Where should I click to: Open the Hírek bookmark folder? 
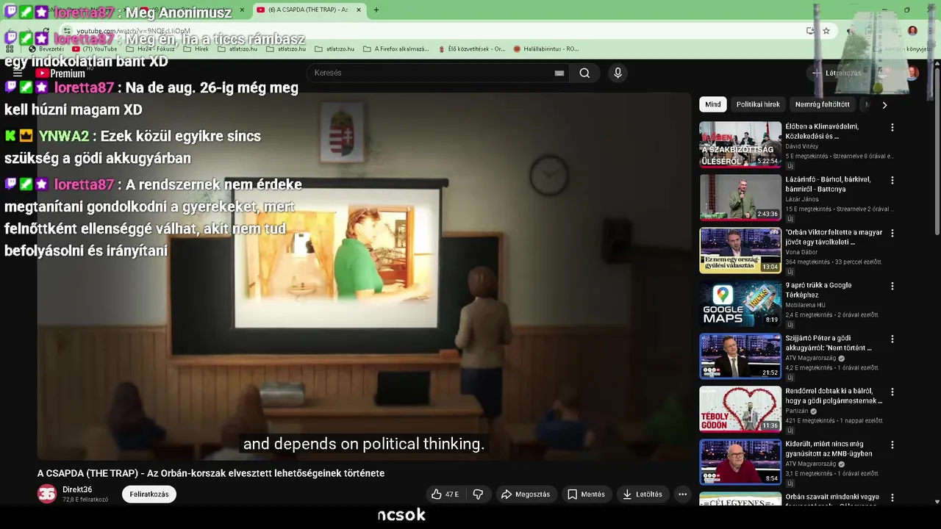[196, 49]
